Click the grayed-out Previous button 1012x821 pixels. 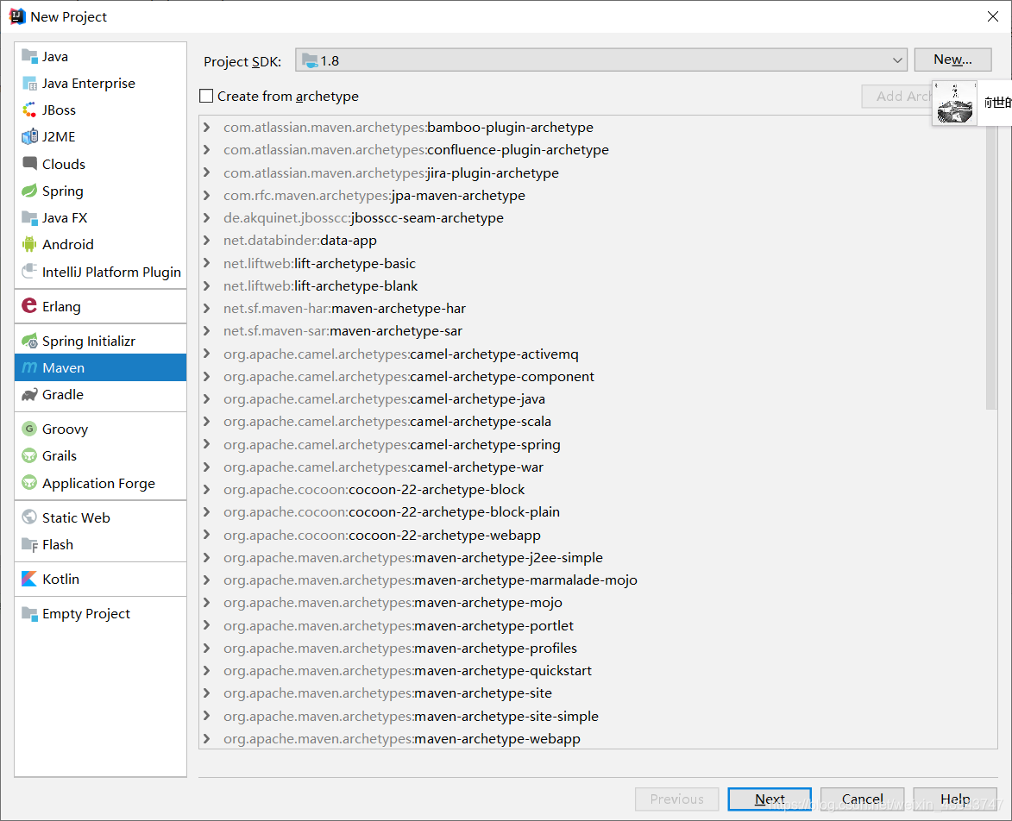click(x=677, y=799)
